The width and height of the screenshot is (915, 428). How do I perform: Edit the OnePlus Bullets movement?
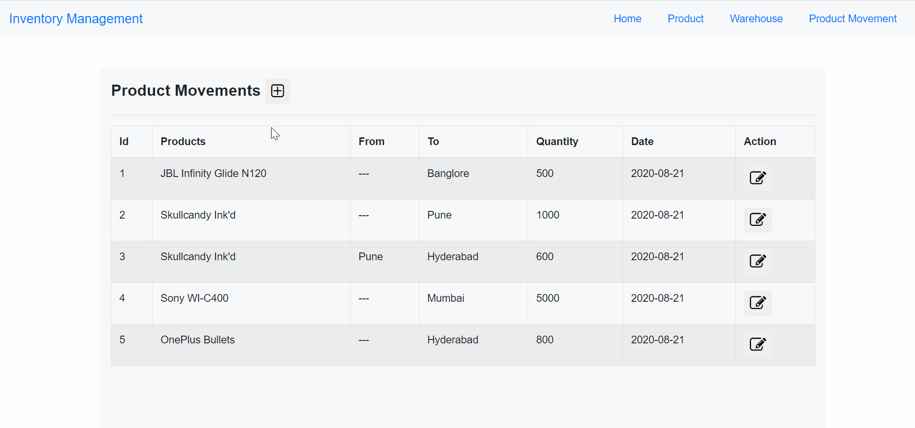pos(758,344)
